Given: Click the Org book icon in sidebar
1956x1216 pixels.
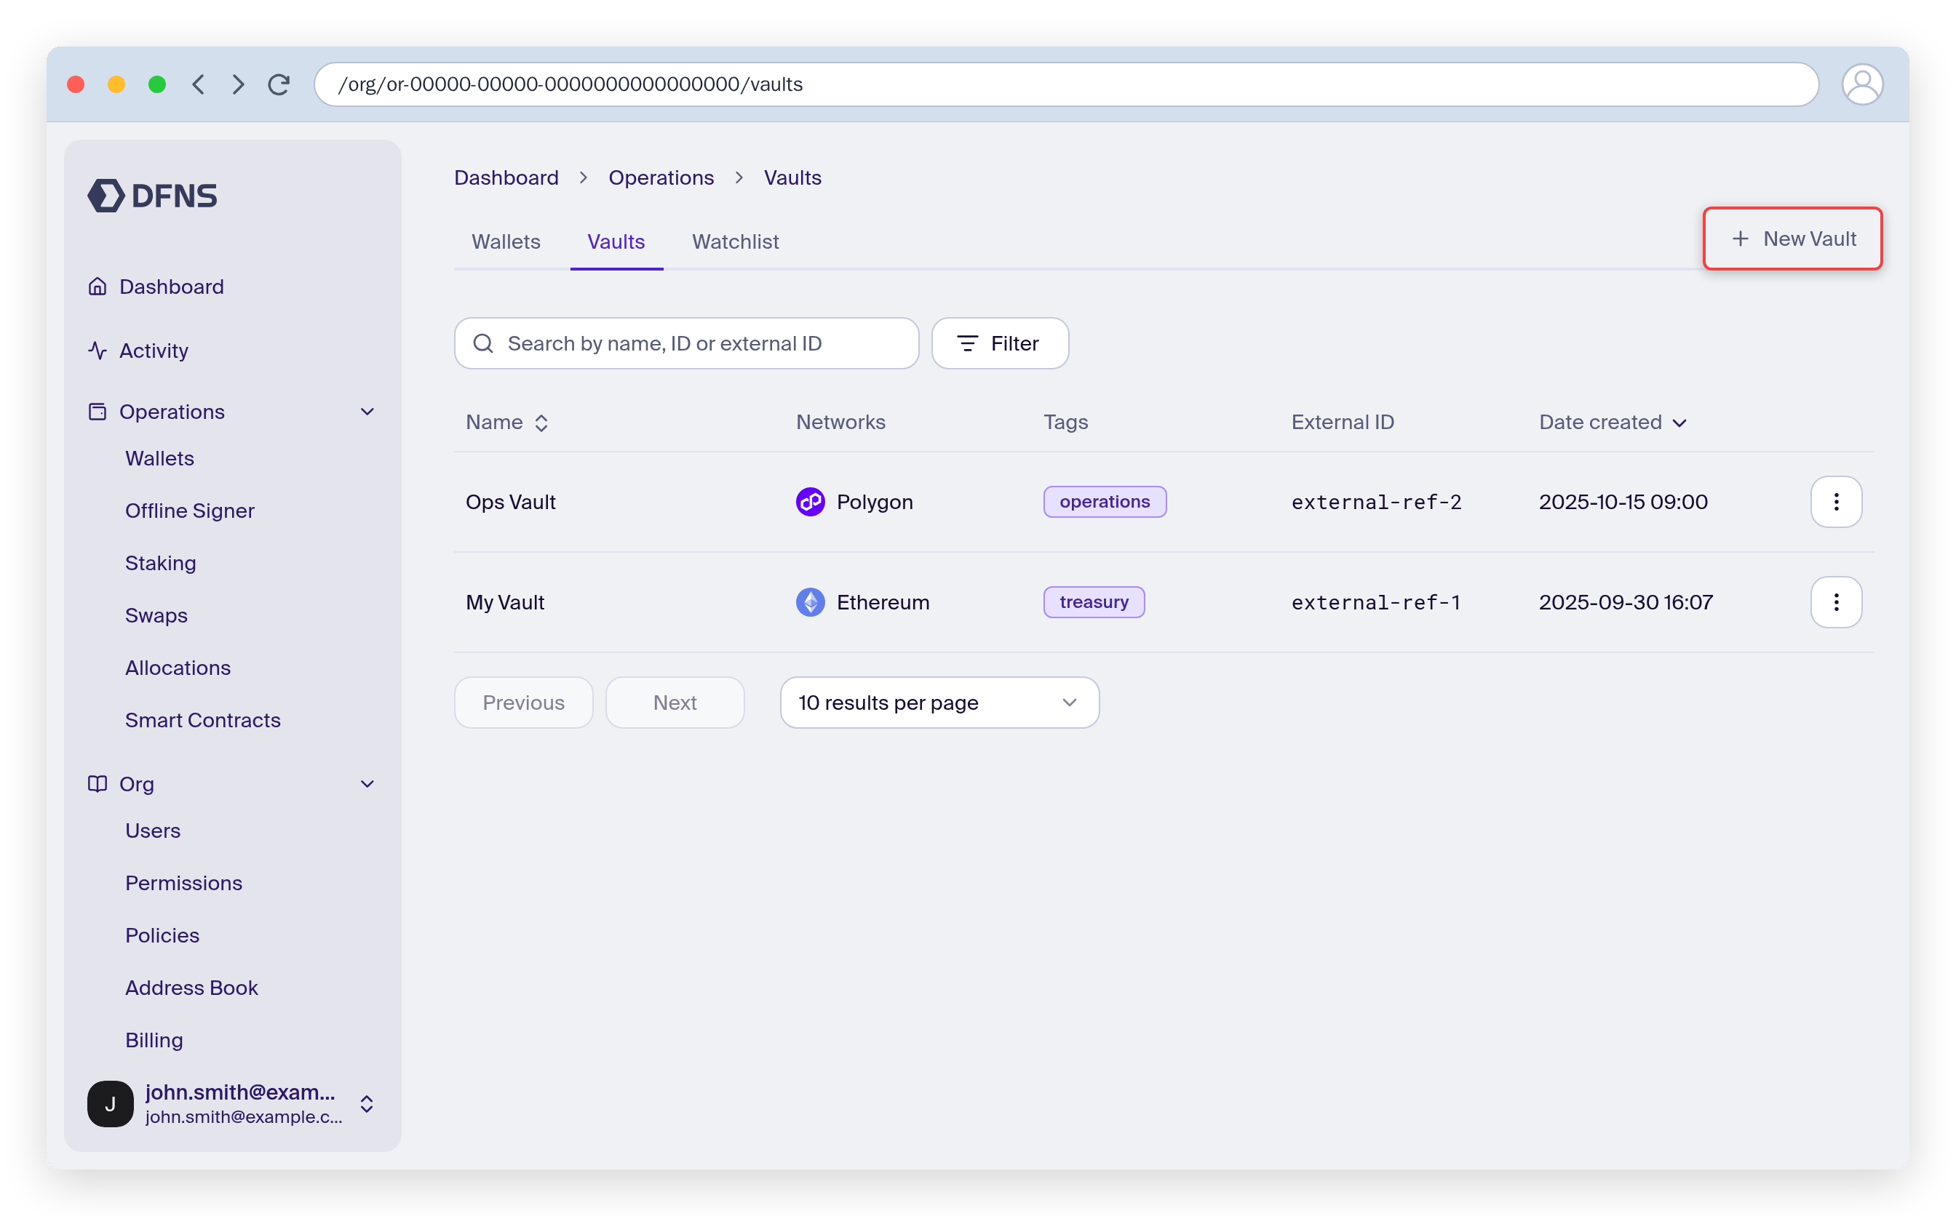Looking at the screenshot, I should [x=98, y=784].
